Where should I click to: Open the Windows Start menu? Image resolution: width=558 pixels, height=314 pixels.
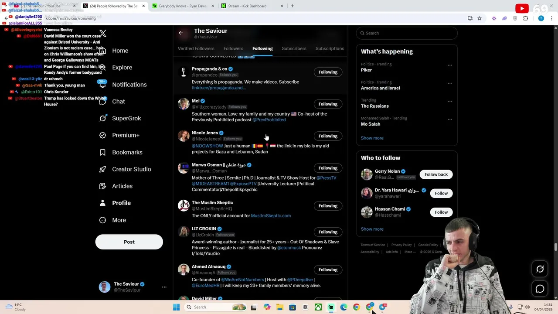pos(176,307)
